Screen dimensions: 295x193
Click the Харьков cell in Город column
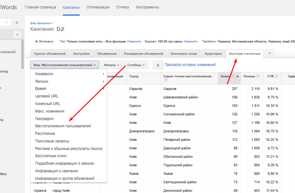pos(136,89)
